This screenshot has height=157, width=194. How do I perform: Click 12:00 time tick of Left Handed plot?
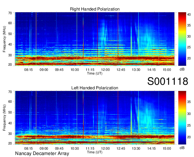tap(105, 148)
